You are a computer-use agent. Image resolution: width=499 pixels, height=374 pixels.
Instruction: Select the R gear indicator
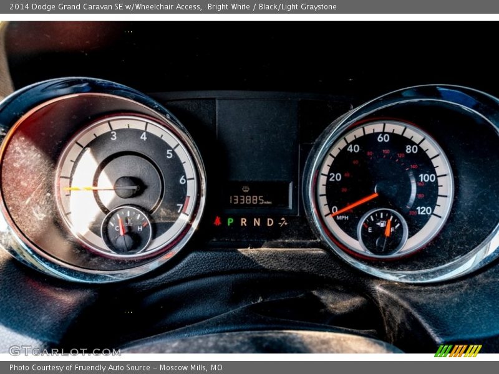[x=243, y=222]
